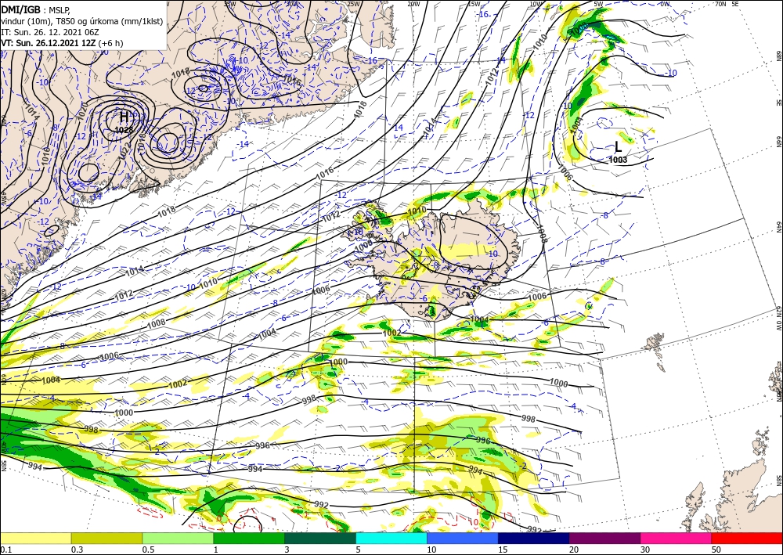The image size is (783, 555).
Task: Click the yellow 0.1–0.3 legend color band
Action: coord(35,538)
